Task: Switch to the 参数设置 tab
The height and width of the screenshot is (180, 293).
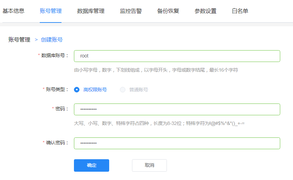Action: [x=205, y=11]
